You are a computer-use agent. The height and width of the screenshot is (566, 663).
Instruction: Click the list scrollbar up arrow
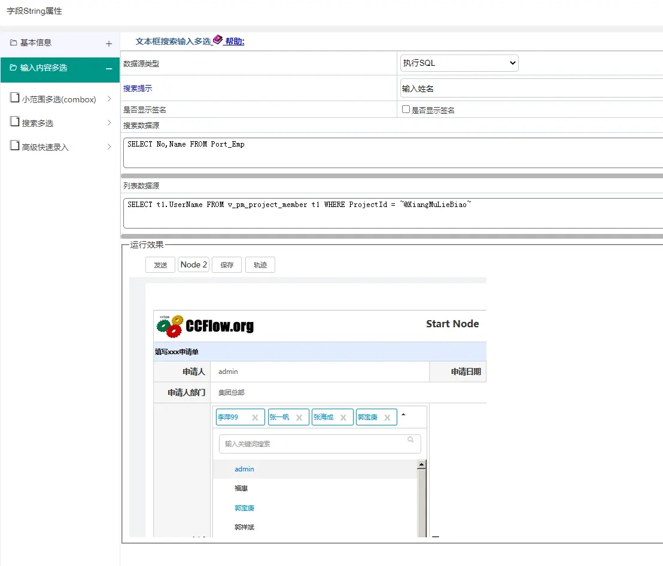click(421, 464)
